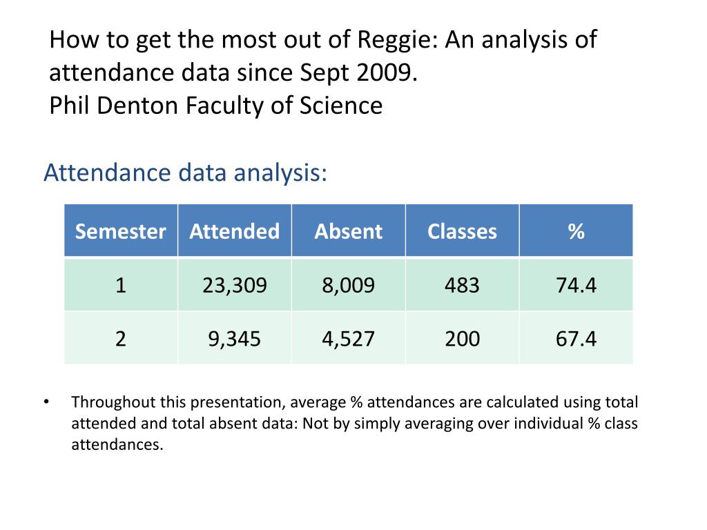Click the Semester 2 row label cell
Viewport: 707px width, 530px height.
121,338
